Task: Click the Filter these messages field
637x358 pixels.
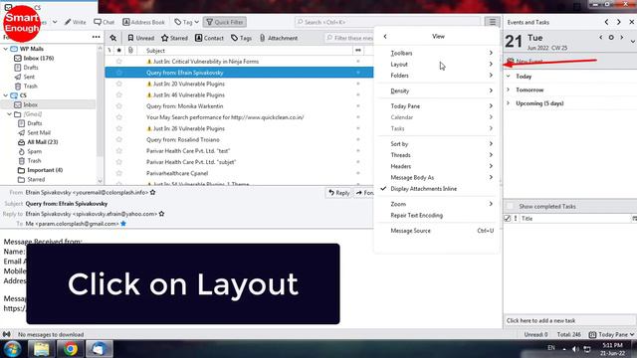Action: pos(349,38)
